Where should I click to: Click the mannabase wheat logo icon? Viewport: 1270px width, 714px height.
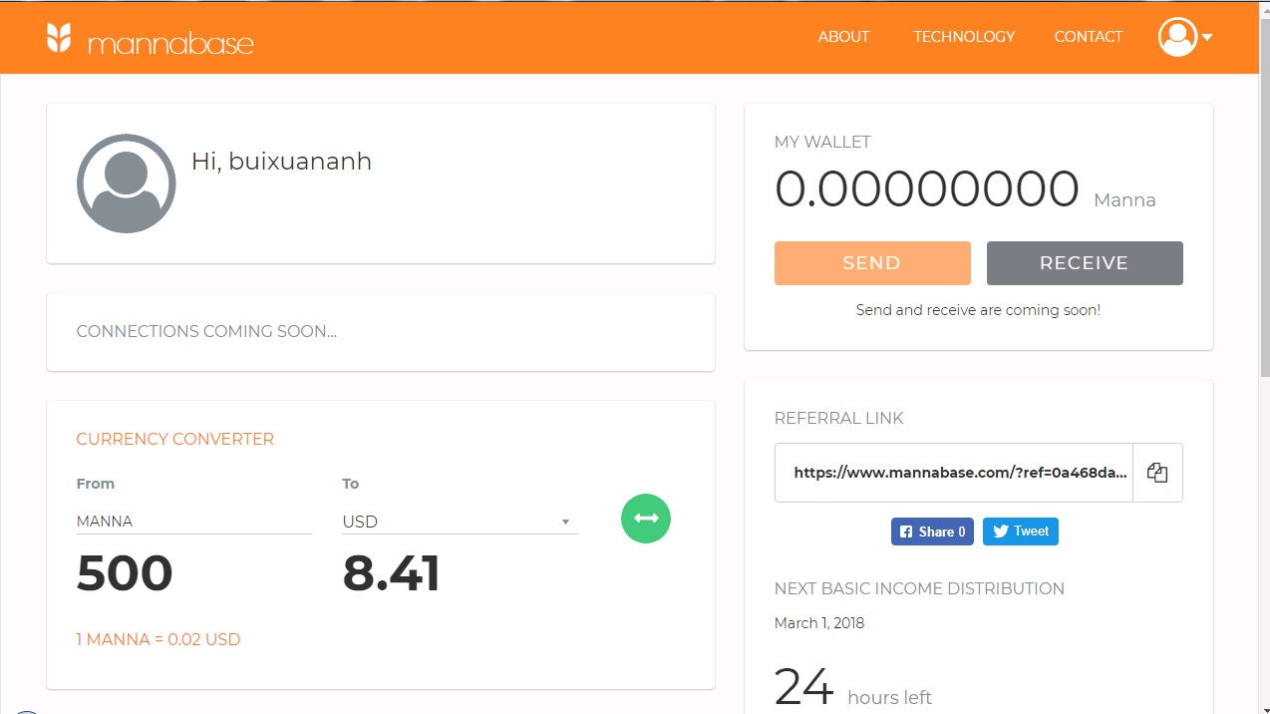[59, 38]
